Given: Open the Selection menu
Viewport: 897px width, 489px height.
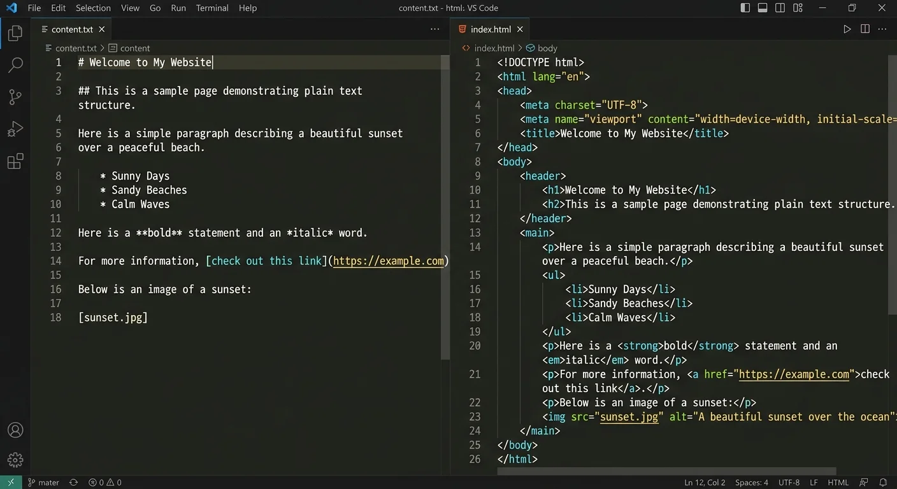Looking at the screenshot, I should click(93, 8).
